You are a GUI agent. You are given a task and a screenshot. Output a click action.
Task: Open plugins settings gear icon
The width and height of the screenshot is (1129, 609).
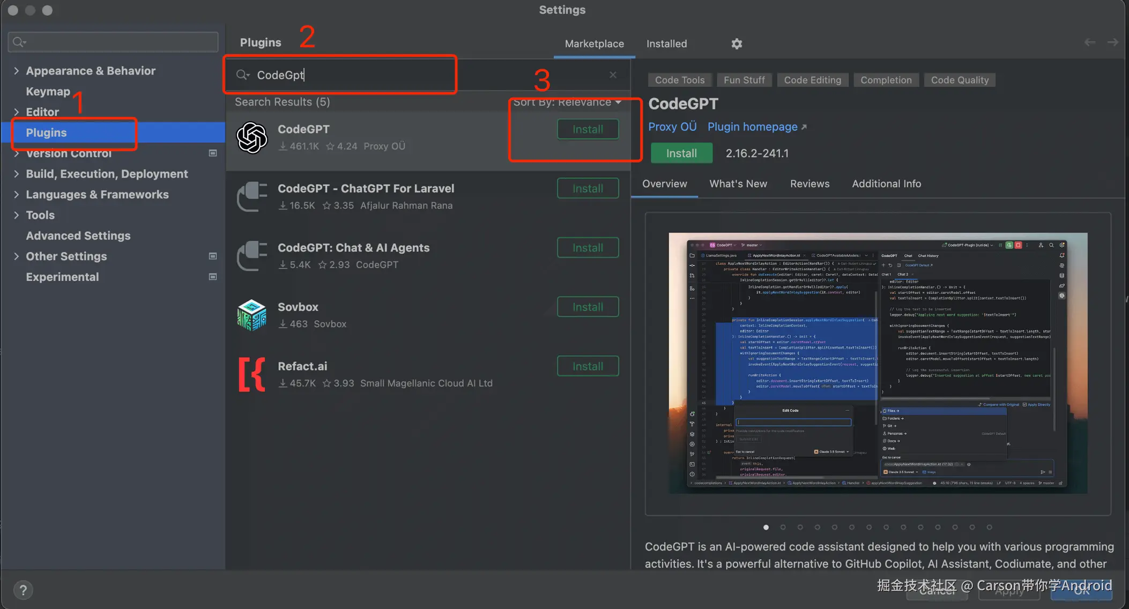point(737,44)
